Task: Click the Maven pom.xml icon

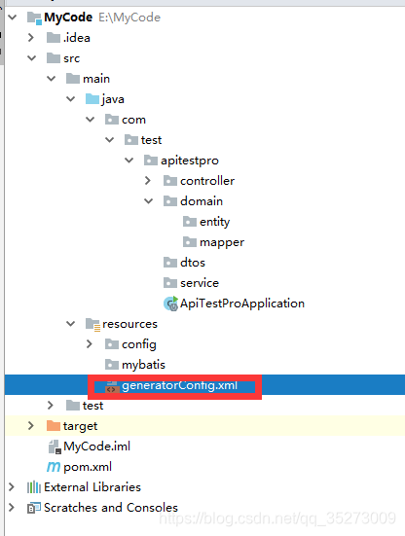Action: pyautogui.click(x=54, y=467)
